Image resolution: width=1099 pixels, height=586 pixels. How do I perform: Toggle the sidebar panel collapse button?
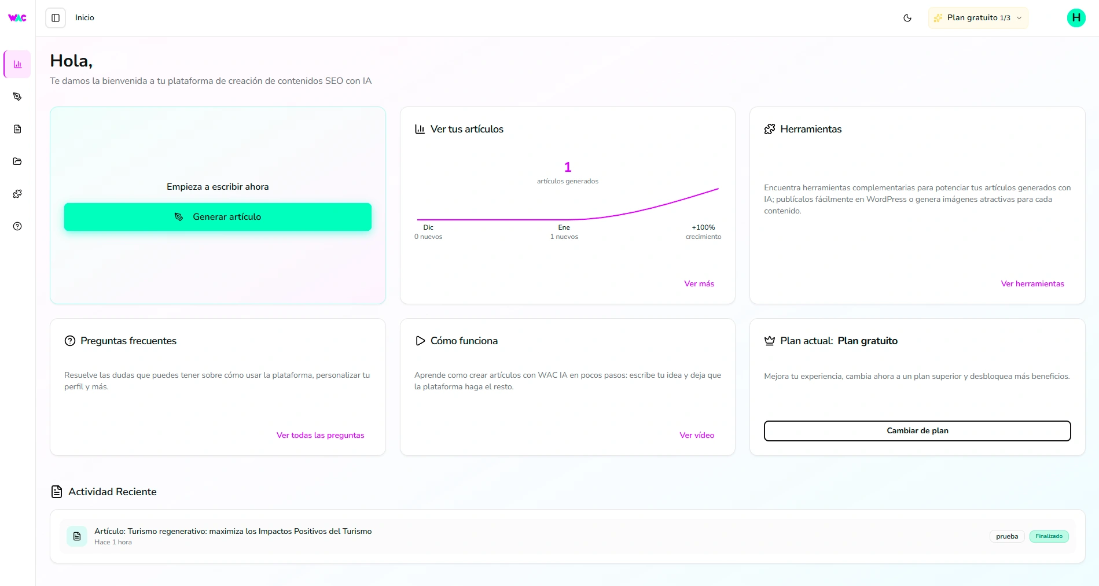(56, 18)
